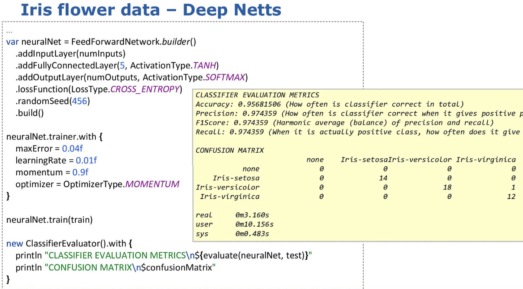The width and height of the screenshot is (523, 289).
Task: Select value 14 in Iris-setosa row
Action: click(383, 178)
